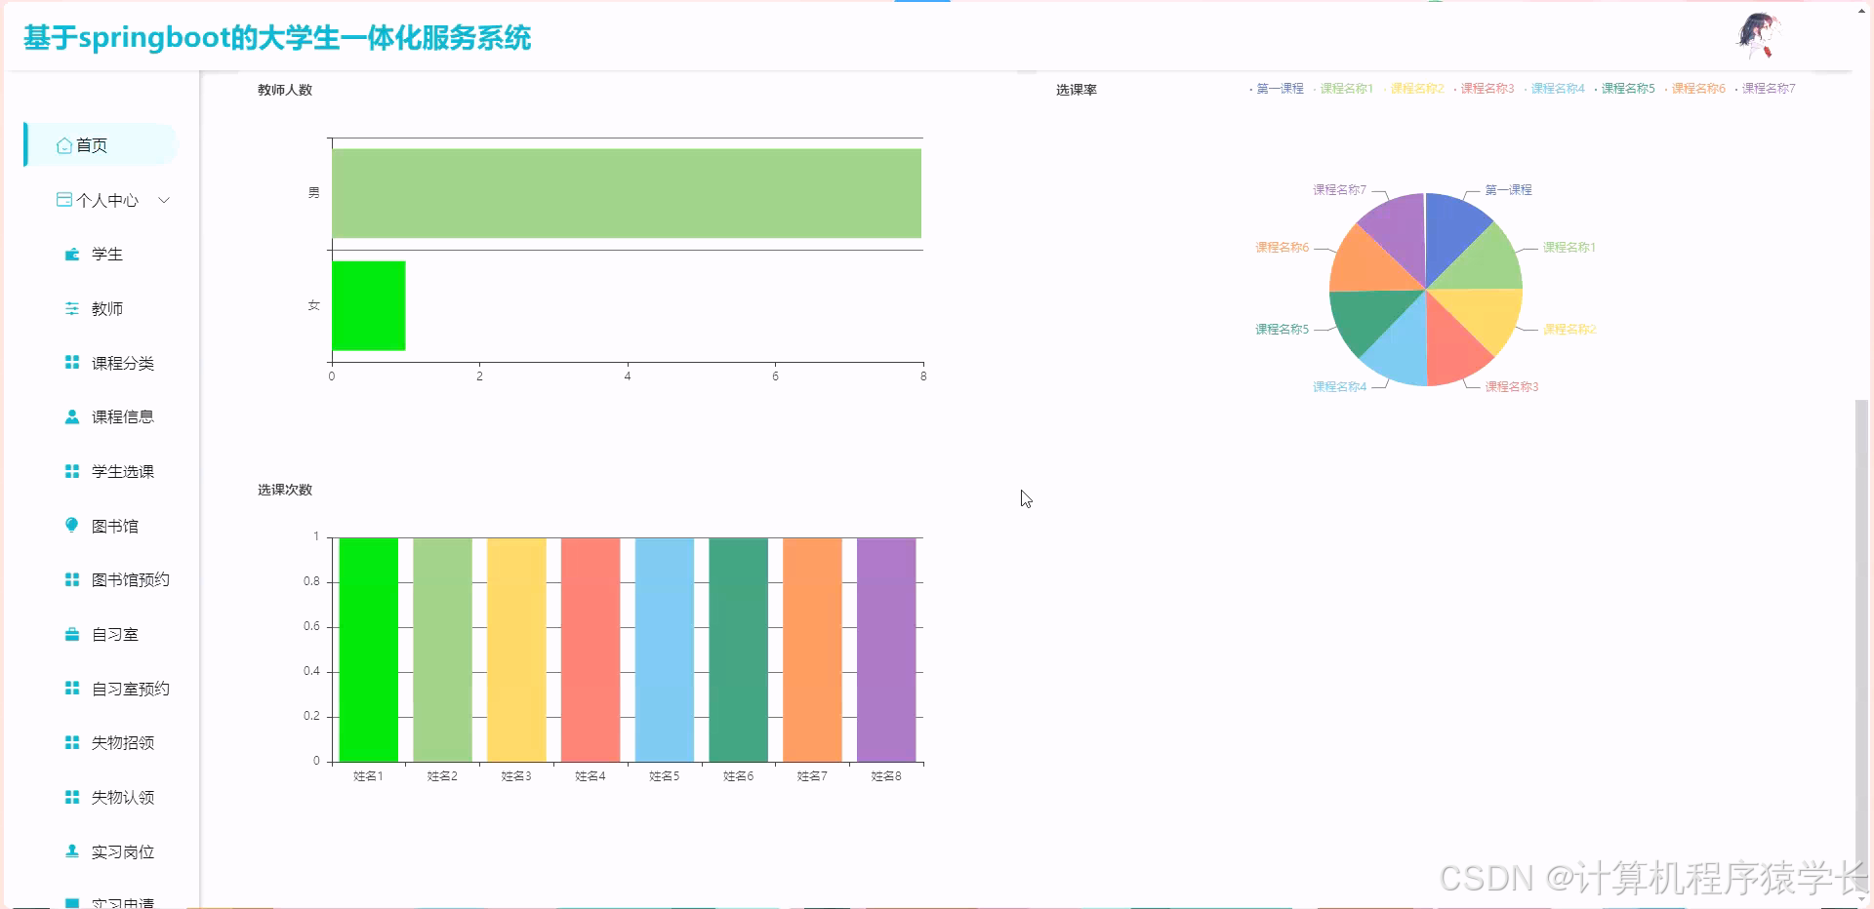The image size is (1874, 909).
Task: Open the 首页 menu entry
Action: (92, 144)
